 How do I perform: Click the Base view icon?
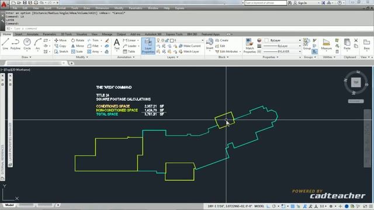coord(366,44)
